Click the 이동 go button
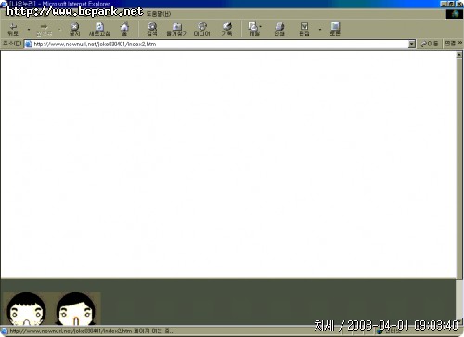Viewport: 464px width, 337px height. point(429,44)
